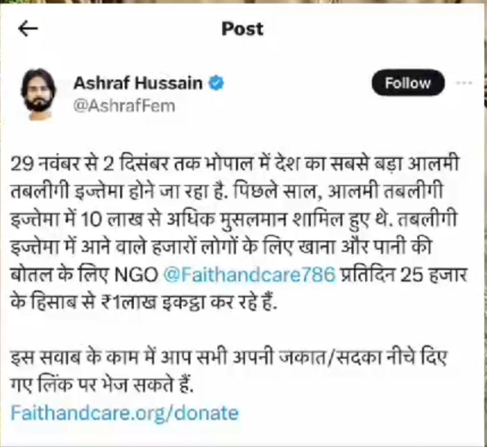Open Ashraf Hussain's profile picture
Image resolution: width=487 pixels, height=447 pixels.
[38, 94]
